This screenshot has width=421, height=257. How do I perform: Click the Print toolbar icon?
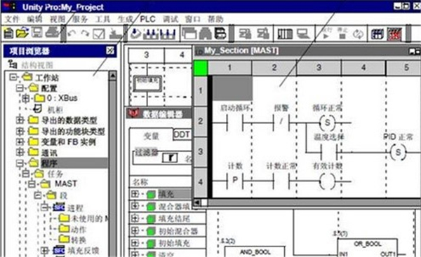tap(52, 33)
